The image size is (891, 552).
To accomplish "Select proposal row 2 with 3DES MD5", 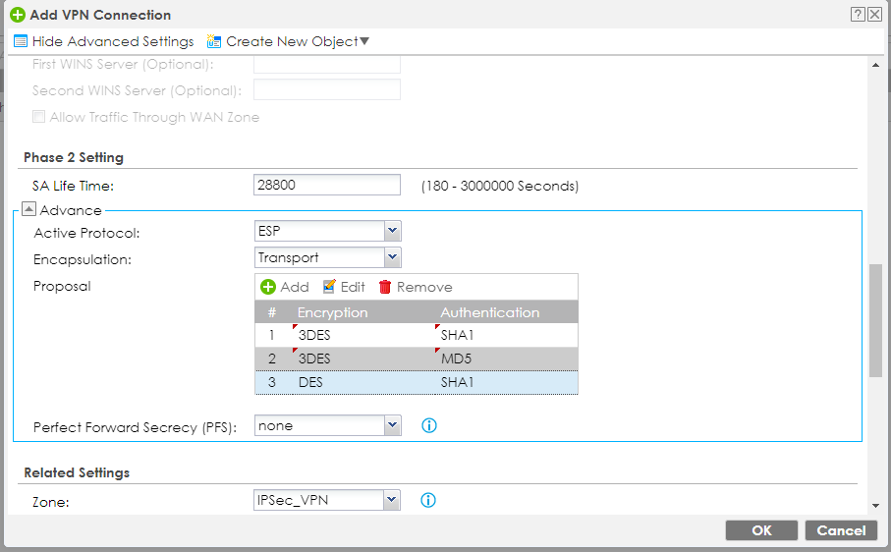I will pos(416,359).
